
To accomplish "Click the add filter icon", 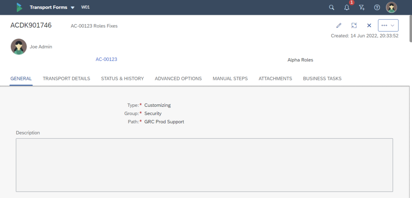I will (x=362, y=7).
